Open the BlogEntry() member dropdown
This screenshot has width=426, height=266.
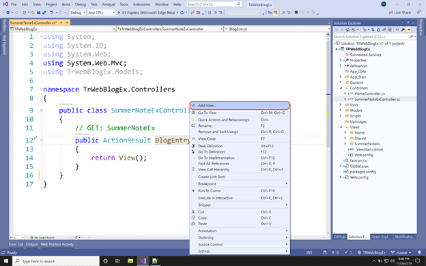coord(276,29)
